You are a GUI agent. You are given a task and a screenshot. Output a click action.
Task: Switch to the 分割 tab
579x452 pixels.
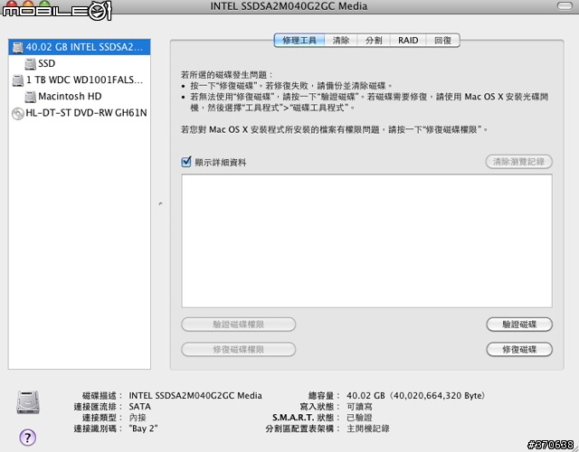(374, 40)
